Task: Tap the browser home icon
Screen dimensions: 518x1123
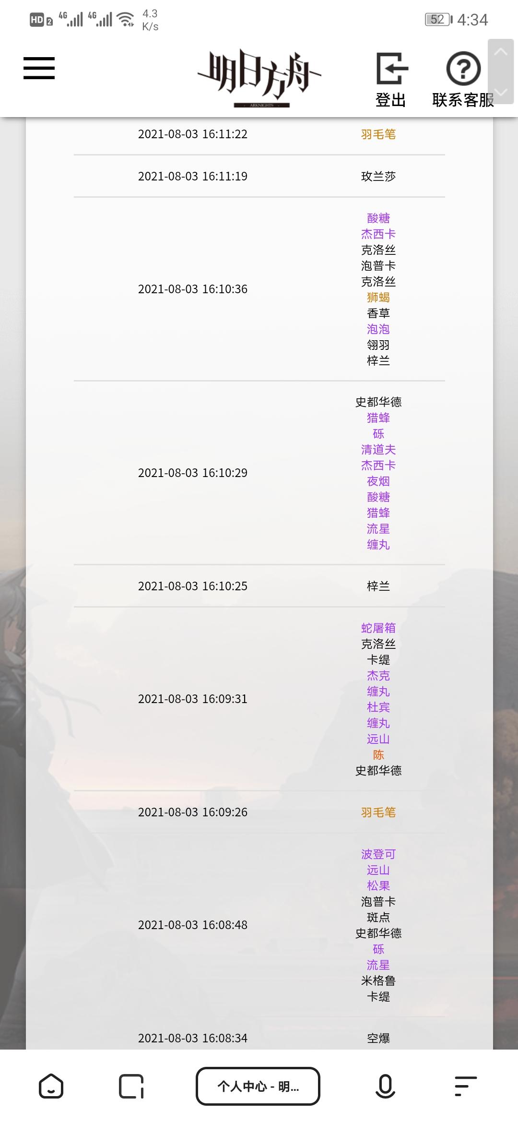Action: click(51, 1086)
